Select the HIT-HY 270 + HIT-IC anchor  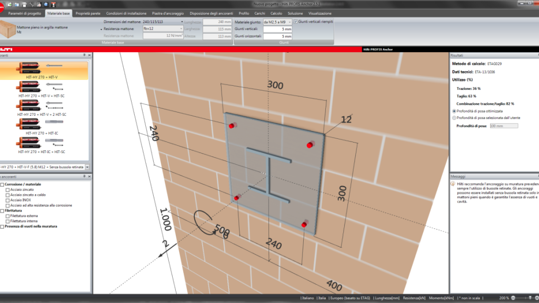[x=42, y=126]
